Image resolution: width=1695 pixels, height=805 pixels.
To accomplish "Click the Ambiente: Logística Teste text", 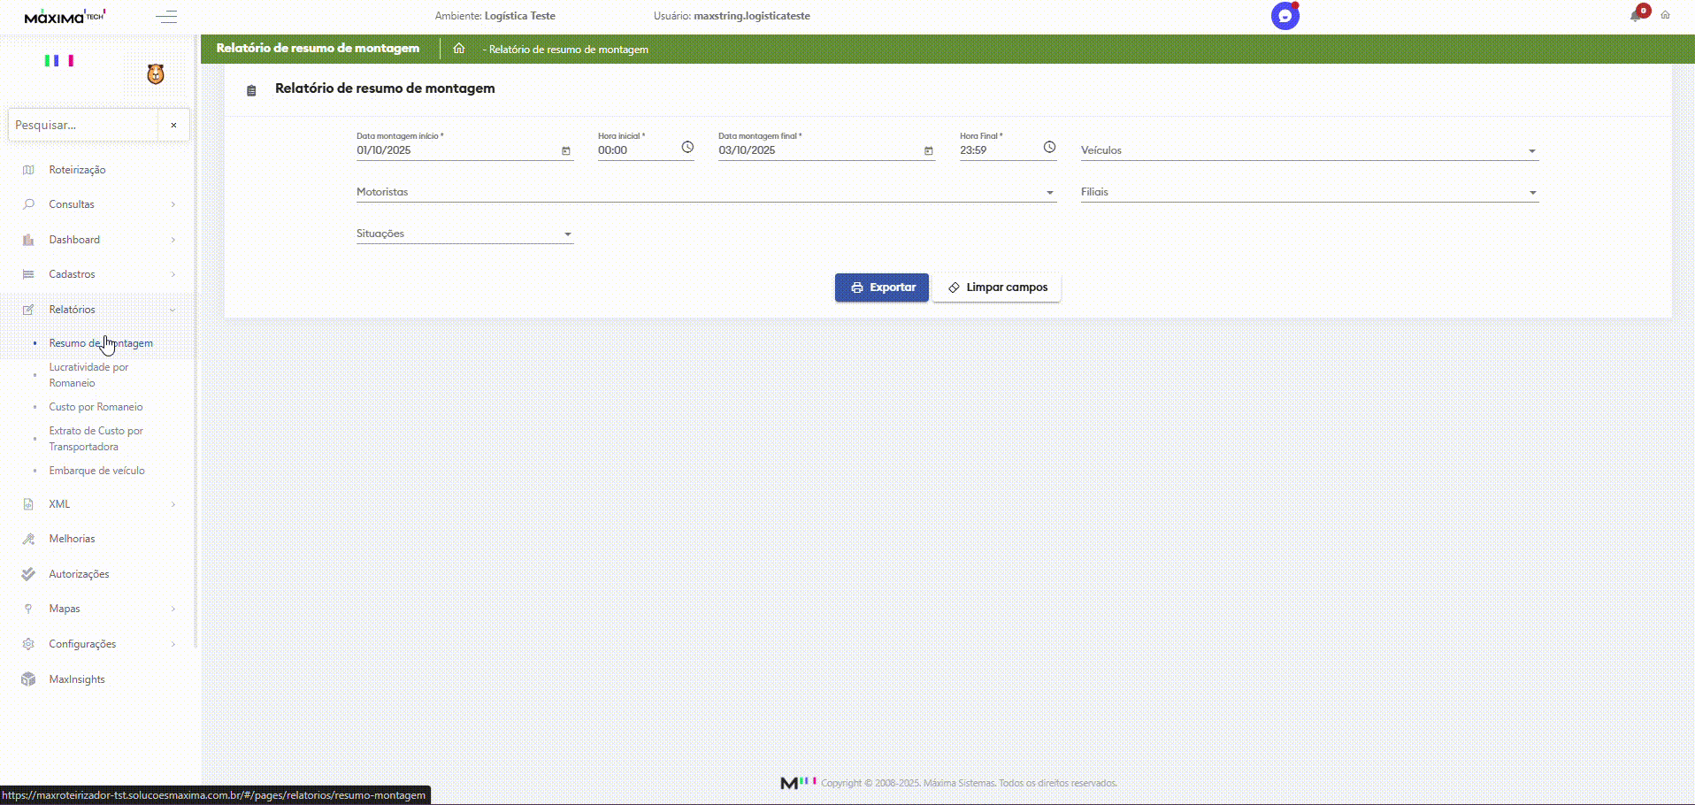I will (495, 16).
